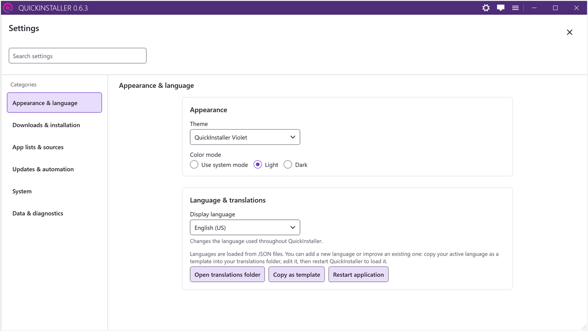Open Downloads & installation category
The image size is (588, 331).
tap(54, 125)
